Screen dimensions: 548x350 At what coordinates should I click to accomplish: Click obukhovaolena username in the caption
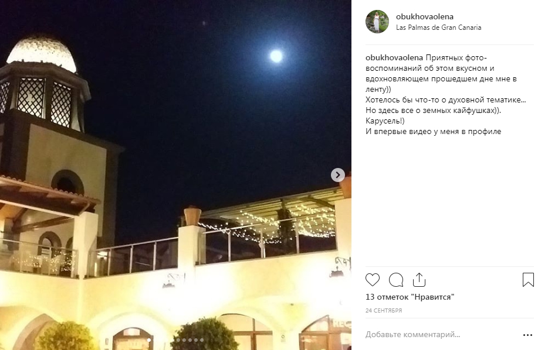point(394,57)
